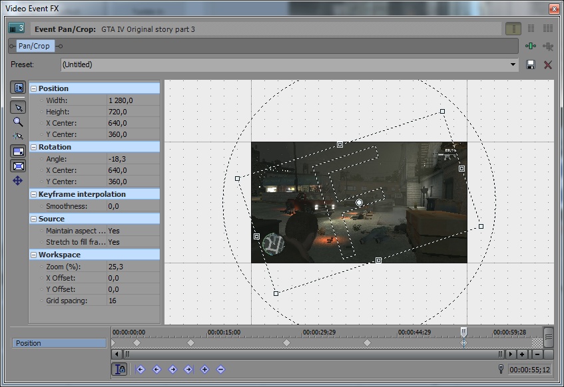Toggle Lock Aspect Ratio icon
Viewport: 564px width, 387px height.
coord(18,152)
